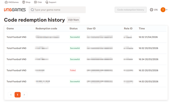Viewport: 172px width, 104px height.
Task: Go to the next page arrow
Action: click(x=24, y=95)
